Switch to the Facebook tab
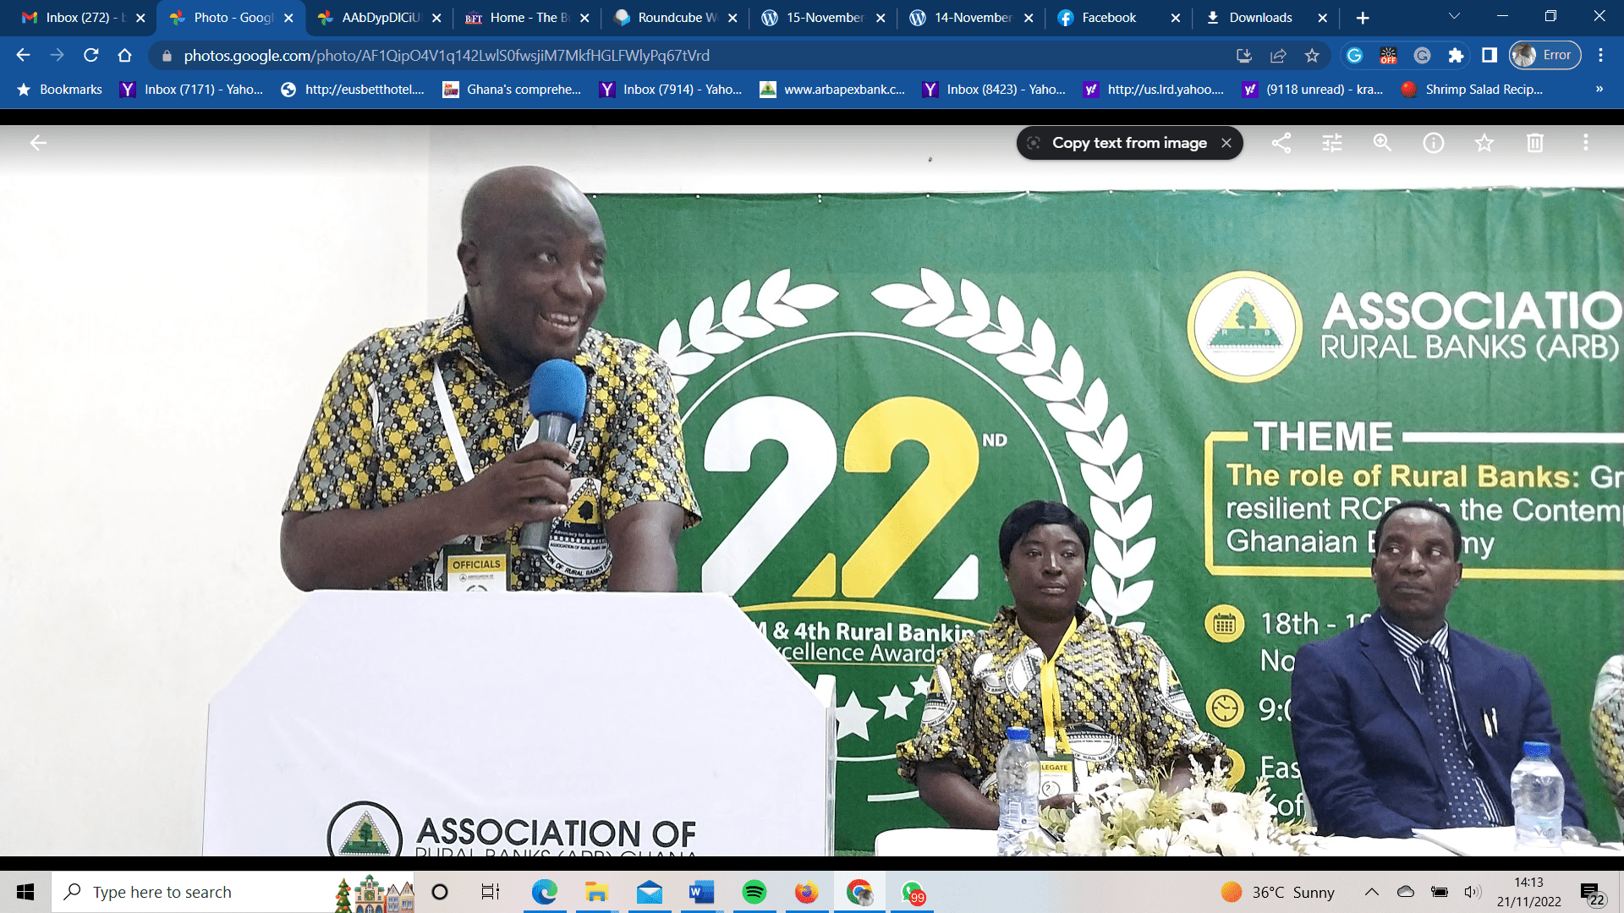The width and height of the screenshot is (1624, 913). pos(1119,18)
